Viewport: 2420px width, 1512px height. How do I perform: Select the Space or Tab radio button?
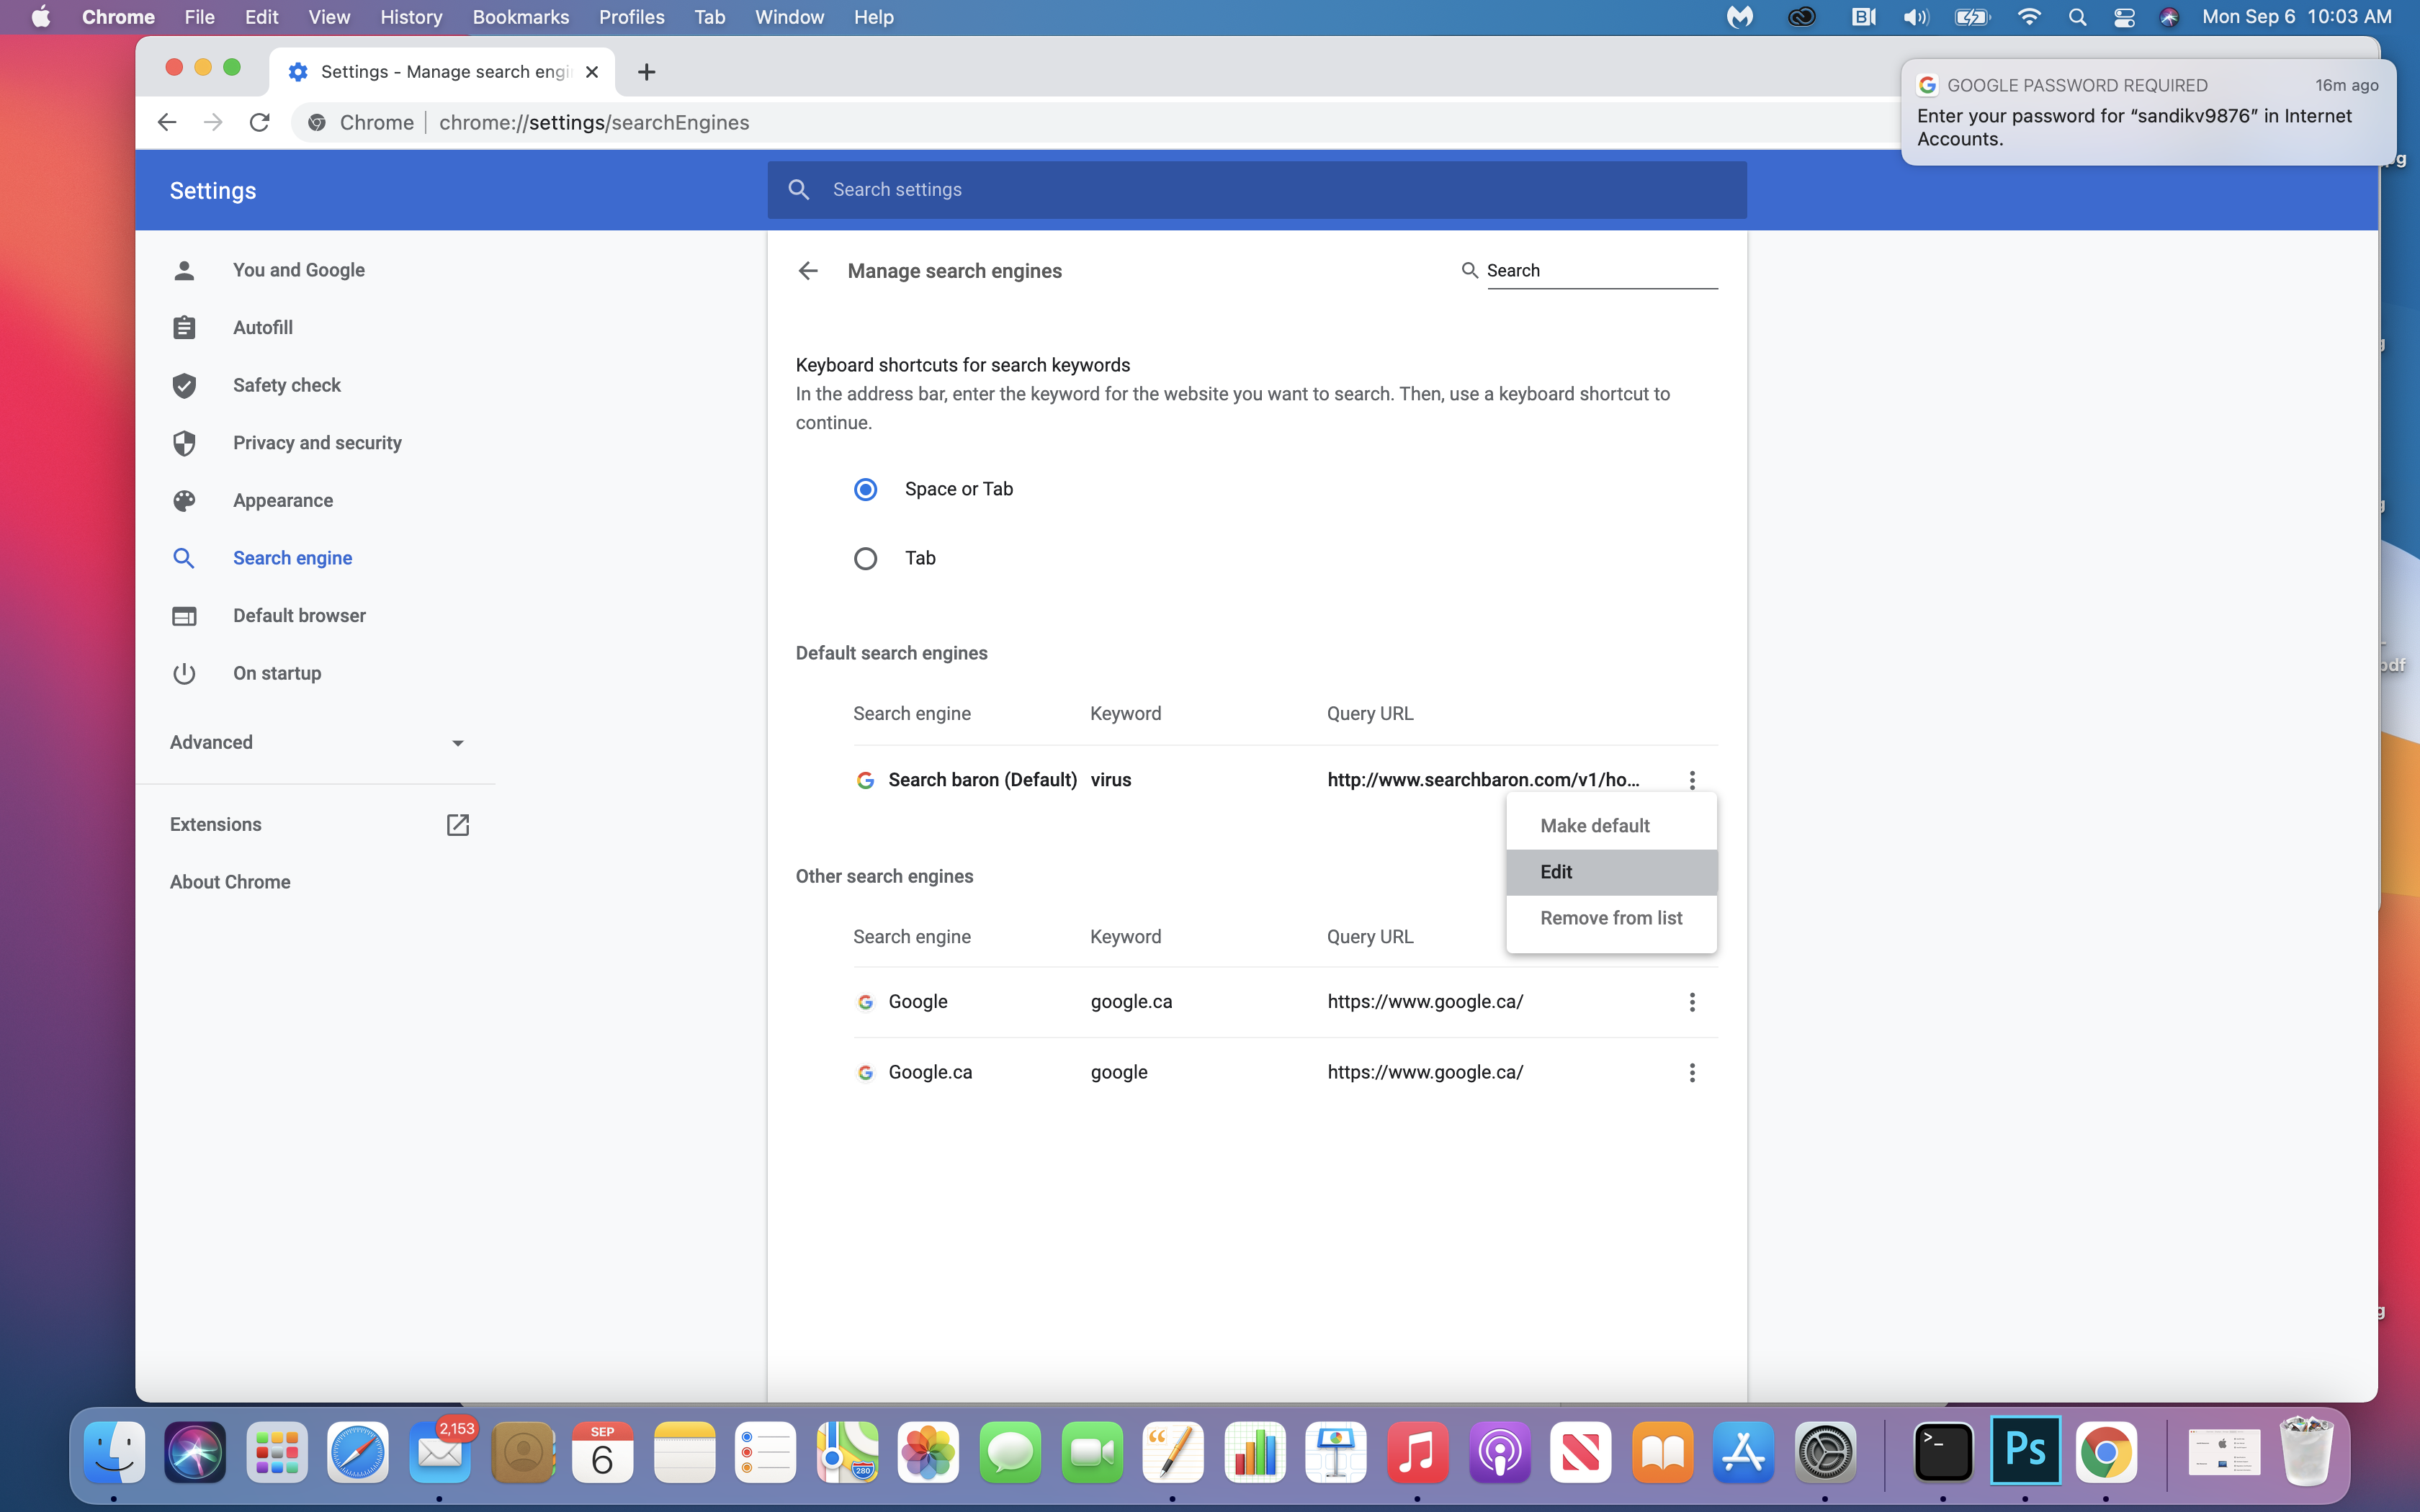[865, 489]
